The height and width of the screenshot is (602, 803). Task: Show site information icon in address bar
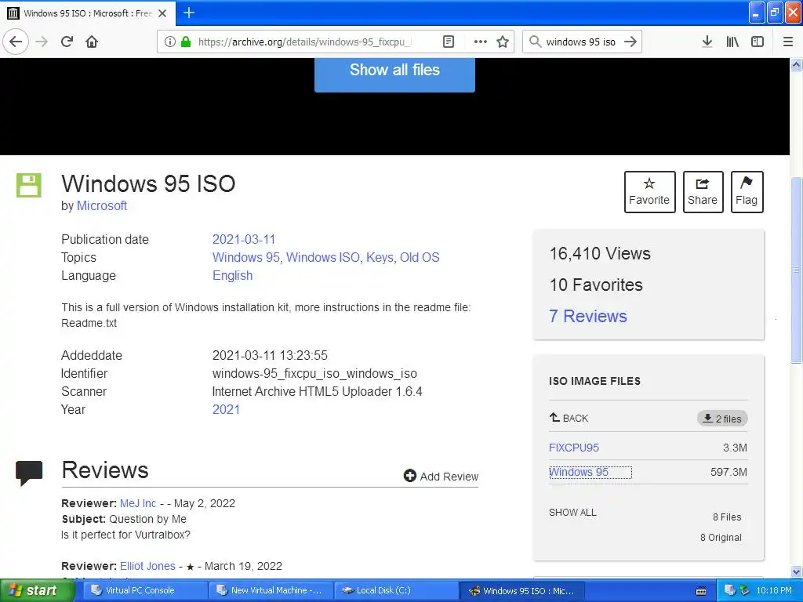170,42
